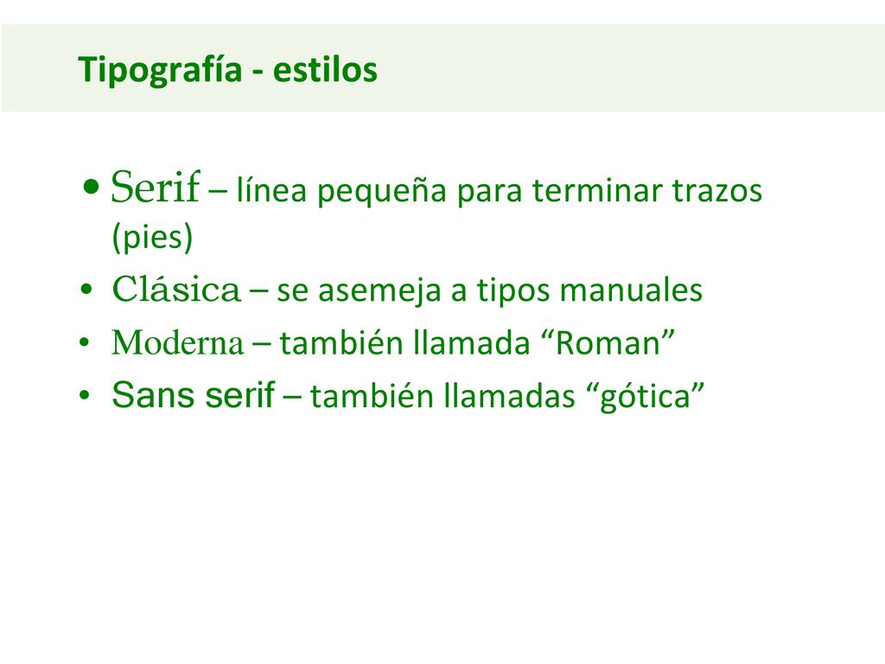This screenshot has height=664, width=885.
Task: Click the text "también llamada" after Moderna
Action: click(x=404, y=342)
